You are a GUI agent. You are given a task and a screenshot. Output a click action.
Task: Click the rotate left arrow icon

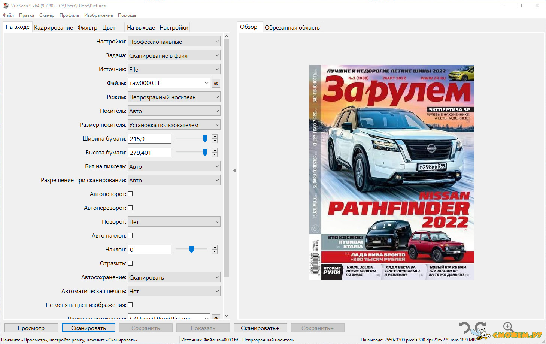(465, 328)
